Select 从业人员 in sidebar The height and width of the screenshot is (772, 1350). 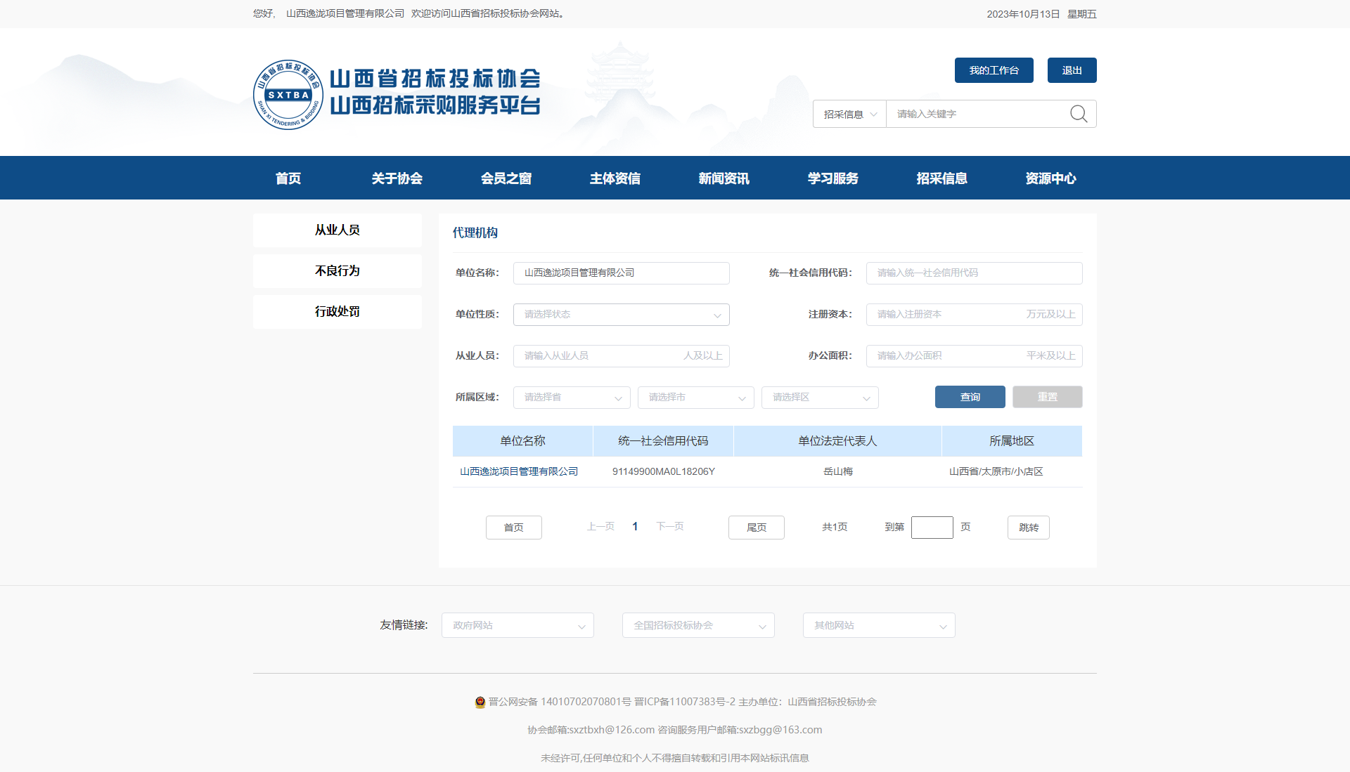[337, 230]
